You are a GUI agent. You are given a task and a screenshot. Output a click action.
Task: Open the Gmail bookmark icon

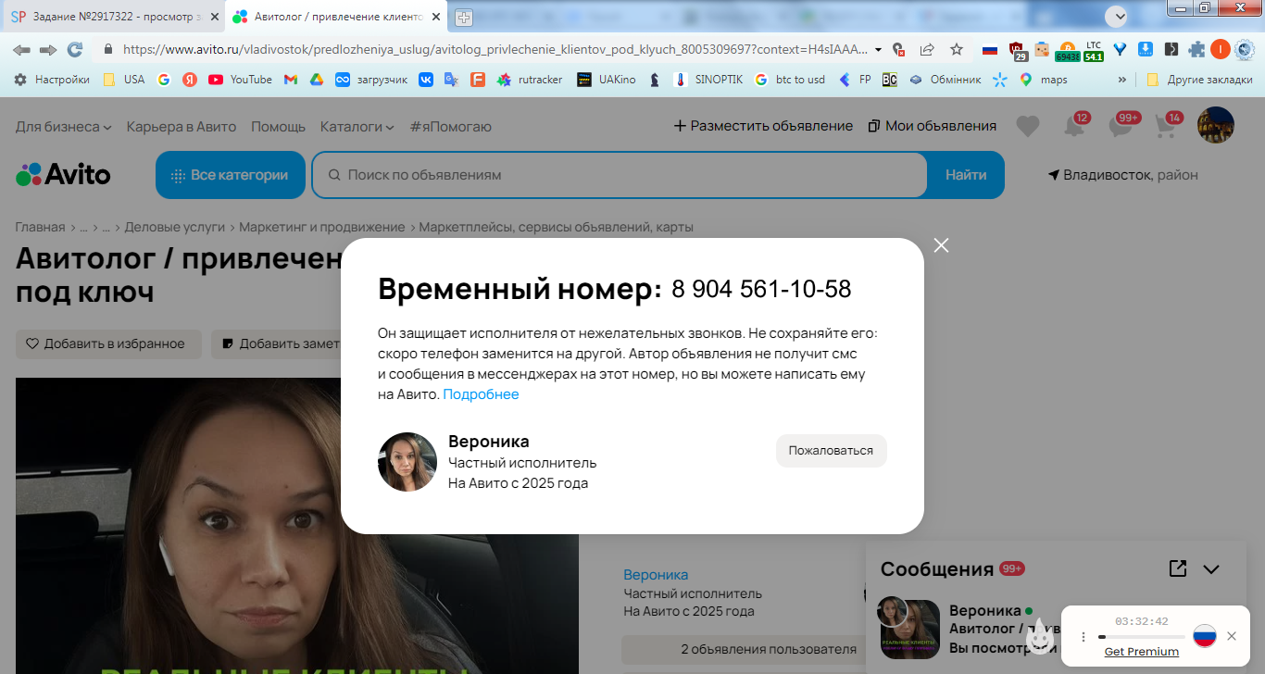pos(291,80)
